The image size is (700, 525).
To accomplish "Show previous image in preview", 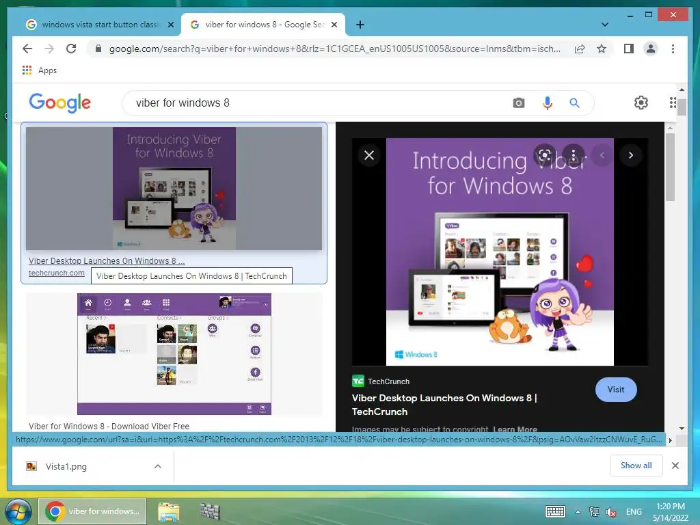I will (602, 155).
